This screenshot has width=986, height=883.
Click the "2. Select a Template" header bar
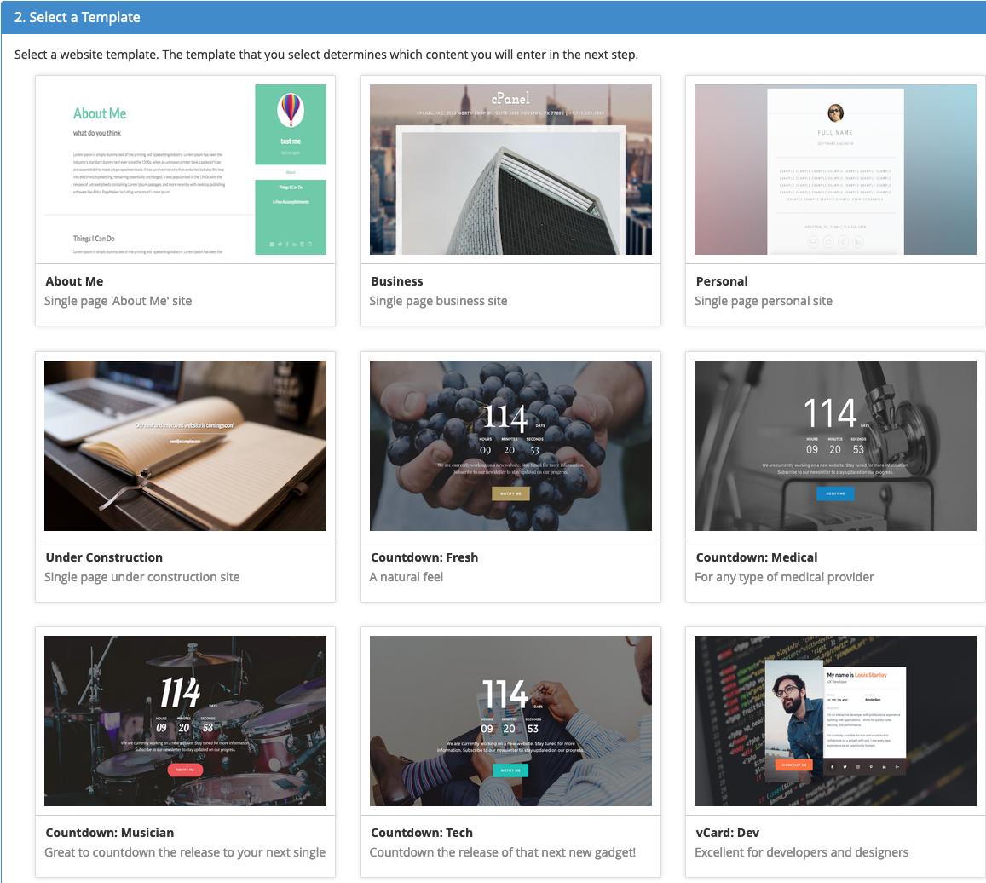[x=493, y=17]
